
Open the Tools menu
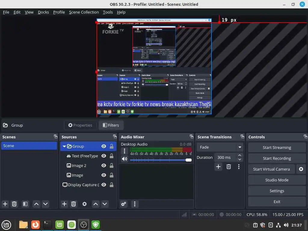click(108, 12)
